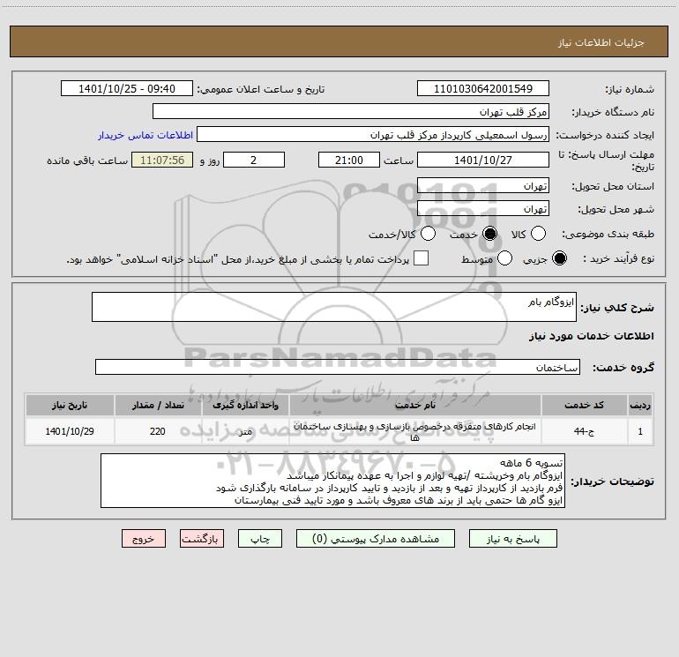Click the تاریخ نیاز column header
Screen dimensions: 679x657
[70, 405]
